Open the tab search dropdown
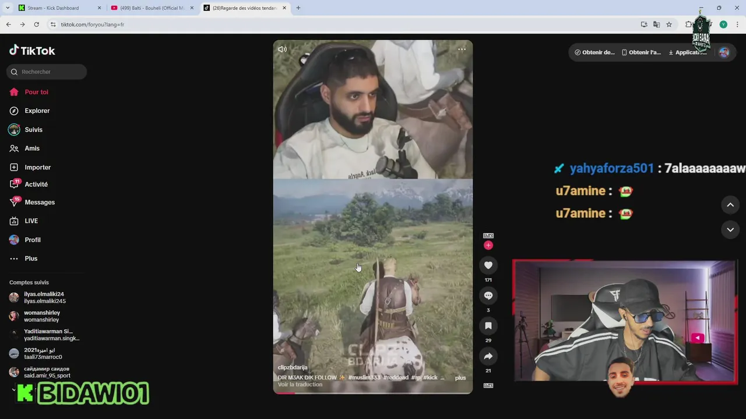This screenshot has width=746, height=419. [8, 8]
